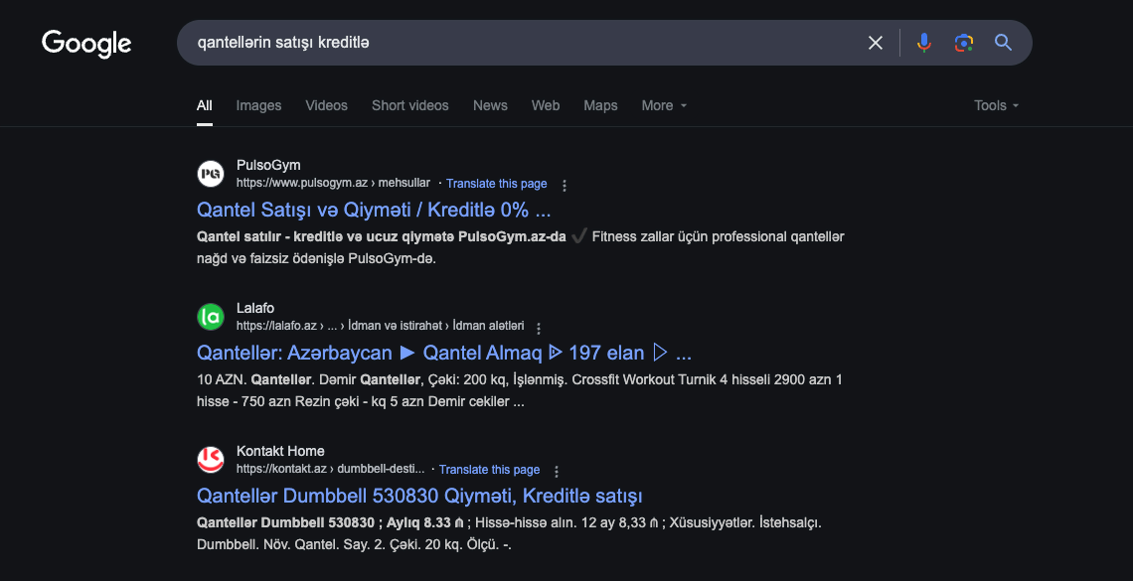Click 'Translate this page' for the Kontakt Home result

point(489,469)
